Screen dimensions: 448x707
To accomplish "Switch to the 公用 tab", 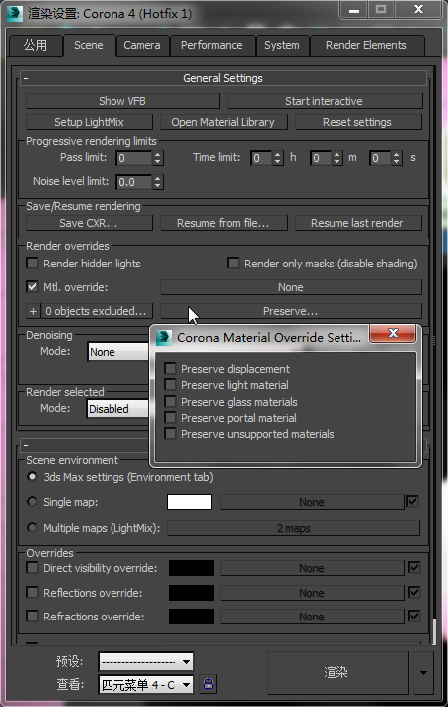I will [x=35, y=45].
